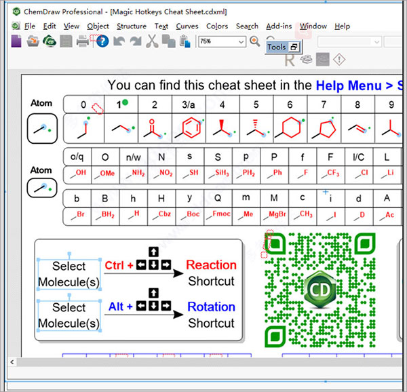Open the Object menu

click(98, 26)
